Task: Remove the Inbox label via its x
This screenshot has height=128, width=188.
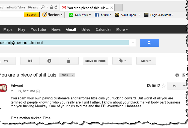Action: [x=72, y=75]
